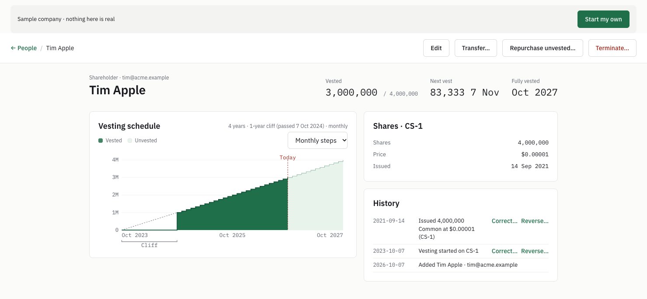Click the Start my own button

603,19
